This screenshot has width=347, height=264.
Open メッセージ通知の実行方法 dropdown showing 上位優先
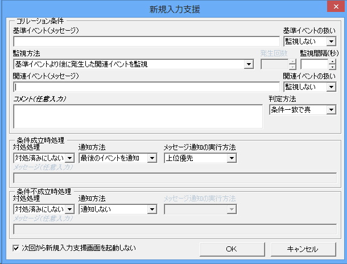tap(200, 158)
